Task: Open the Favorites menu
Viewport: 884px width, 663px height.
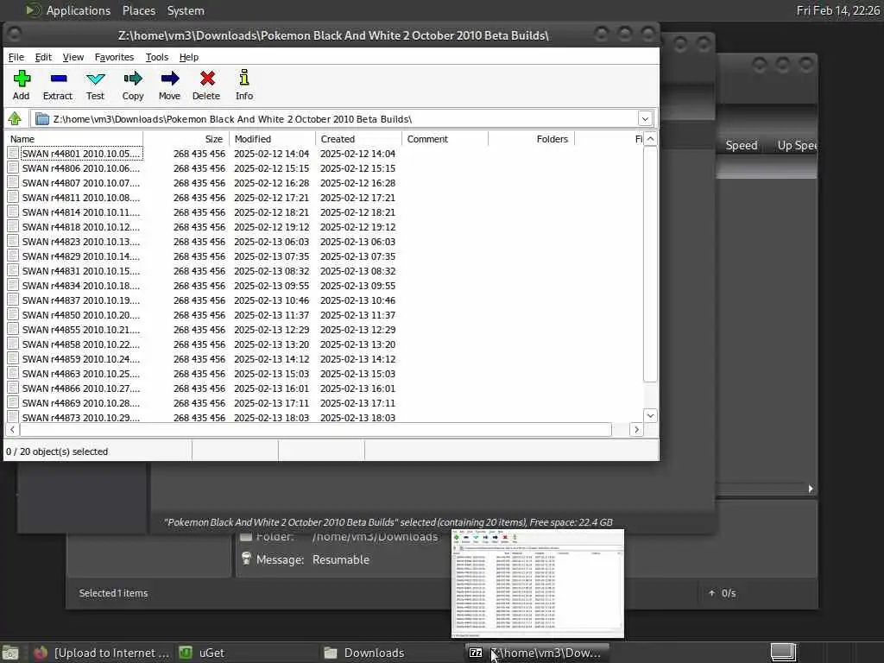Action: click(114, 57)
